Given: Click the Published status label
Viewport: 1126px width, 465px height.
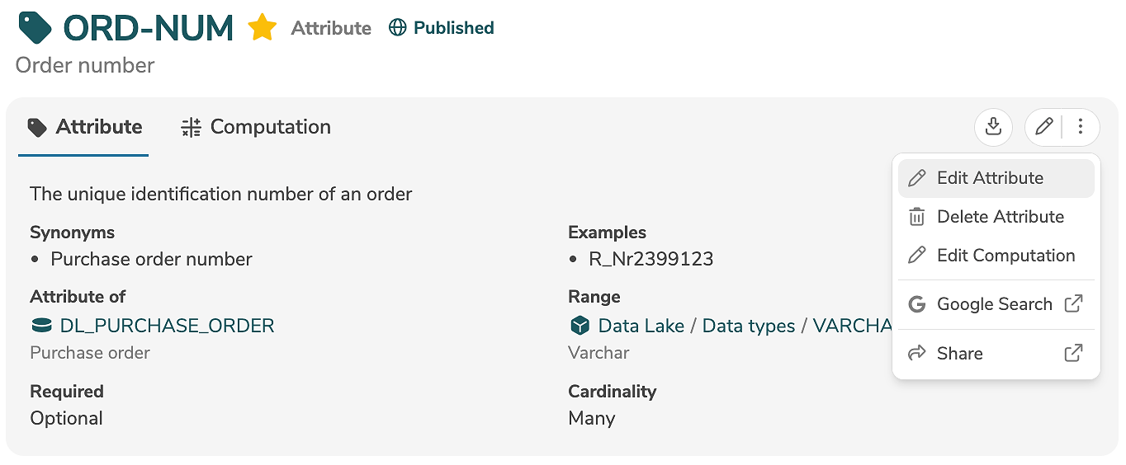Looking at the screenshot, I should click(453, 28).
